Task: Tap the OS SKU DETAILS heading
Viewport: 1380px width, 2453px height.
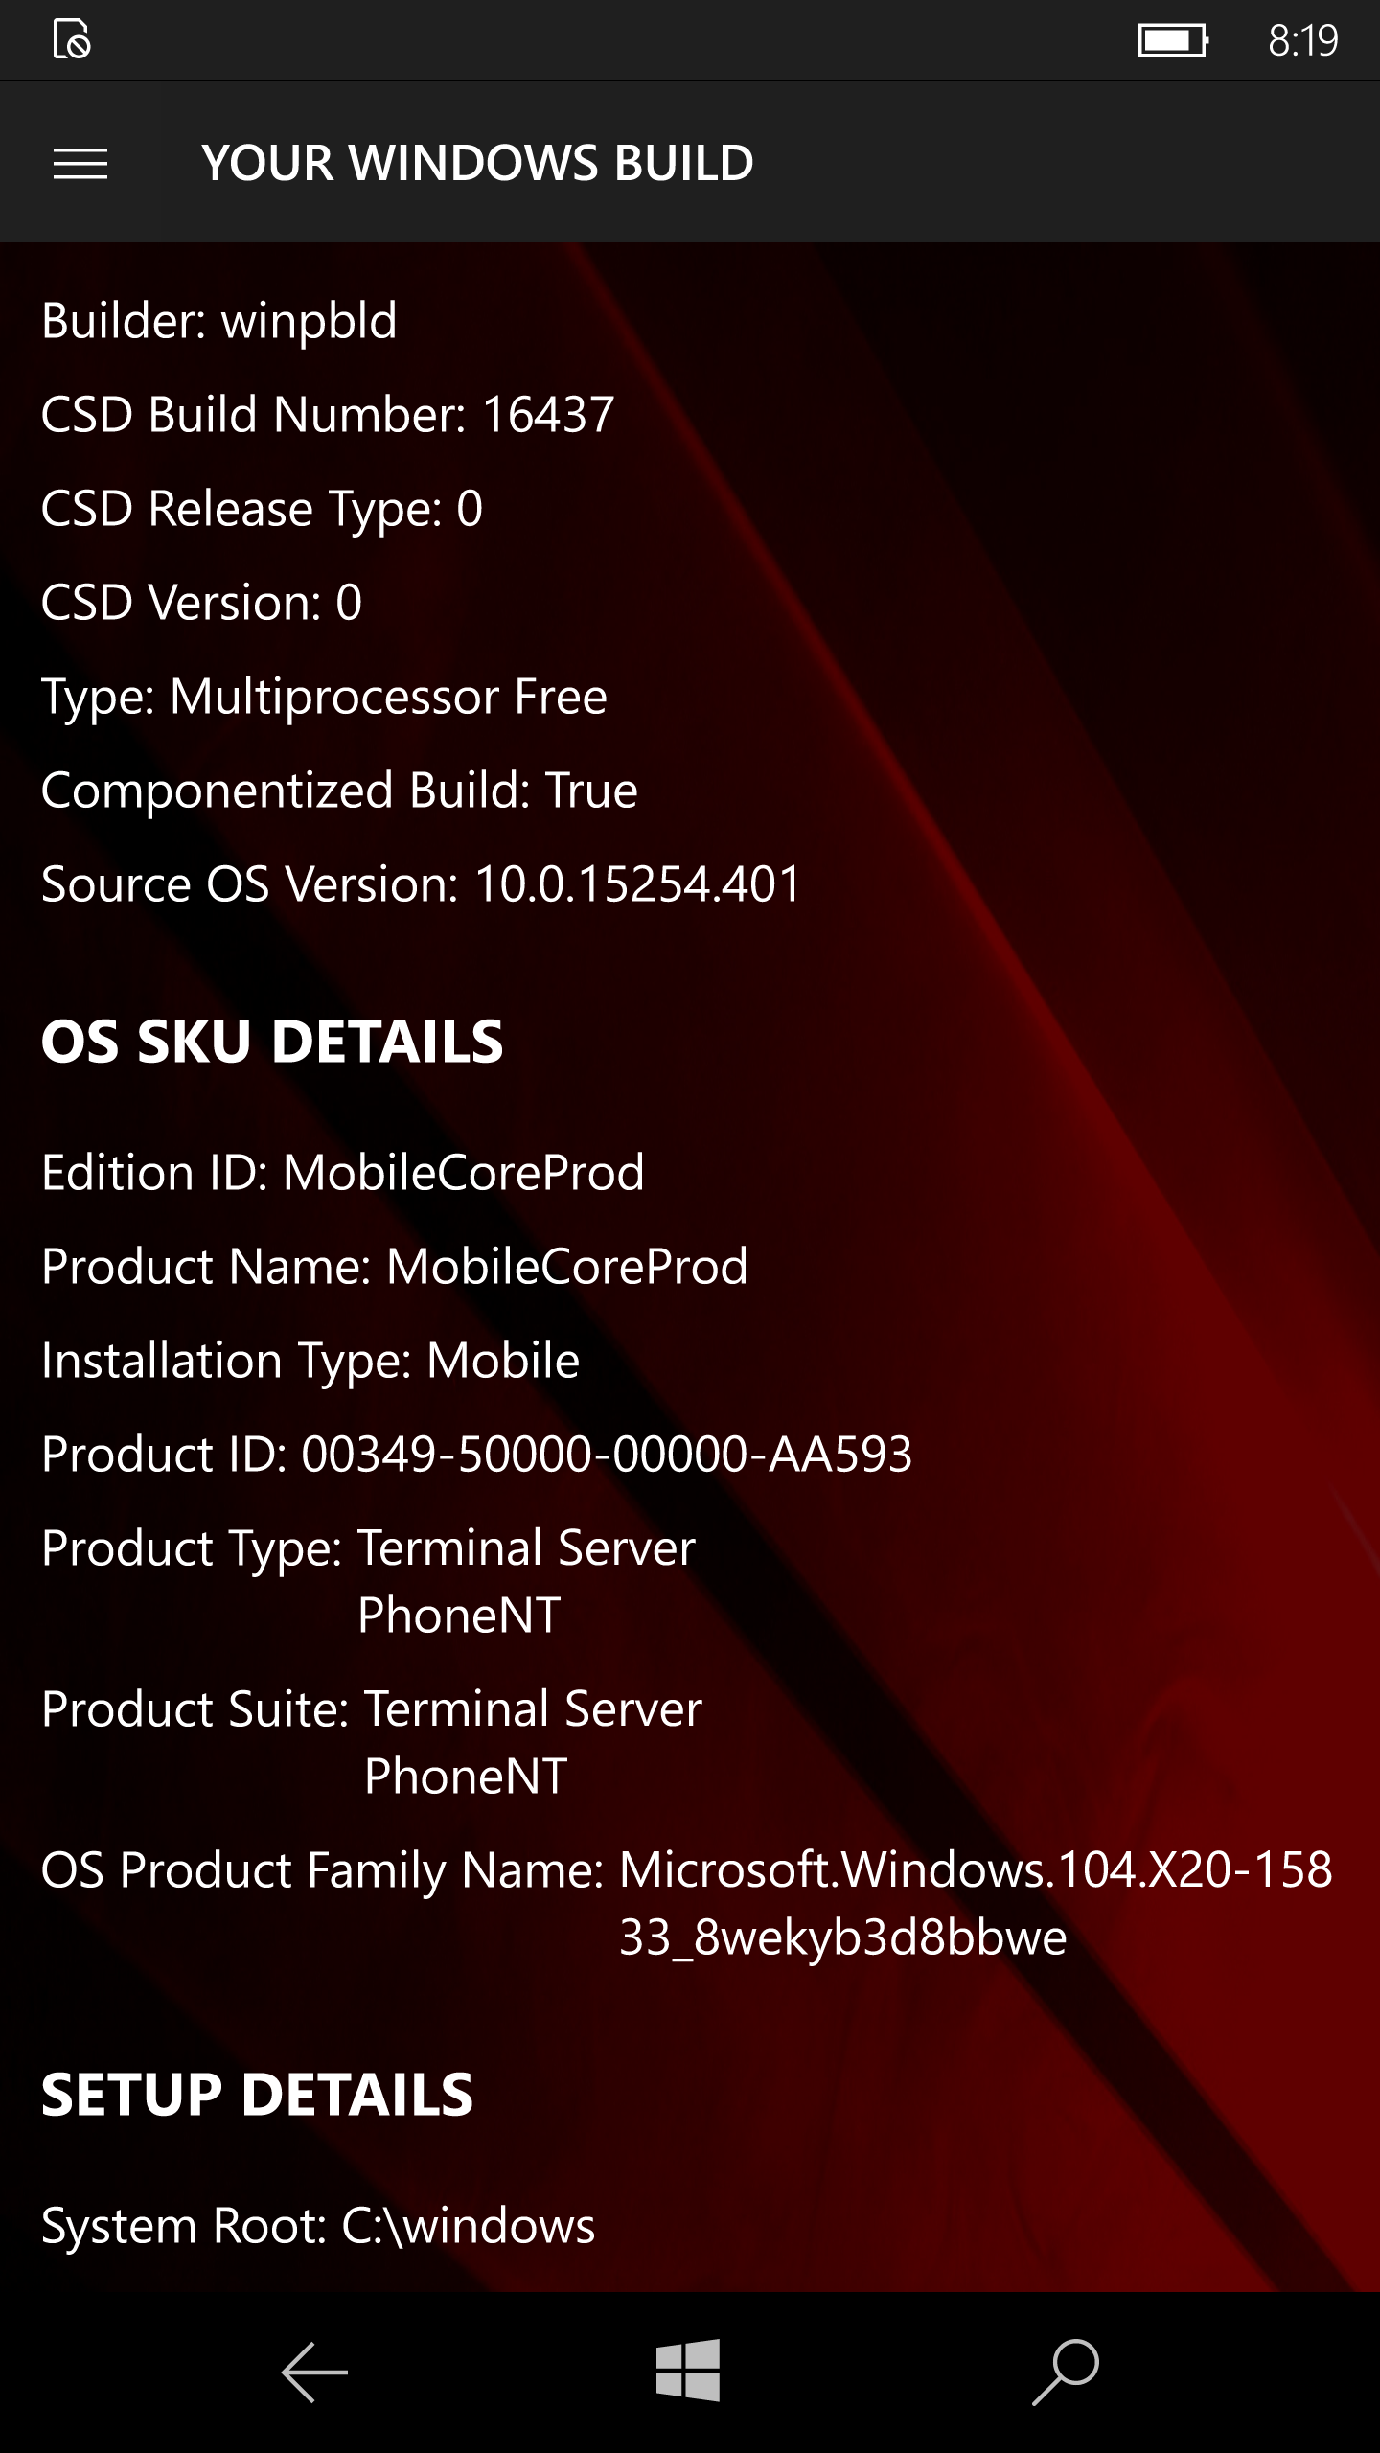Action: point(272,1042)
